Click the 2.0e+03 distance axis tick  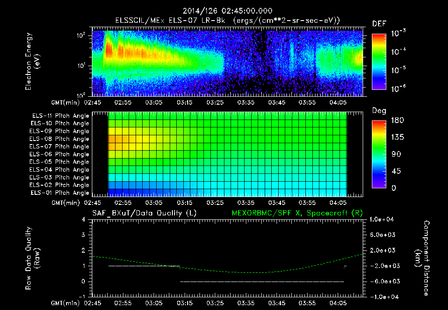[383, 250]
